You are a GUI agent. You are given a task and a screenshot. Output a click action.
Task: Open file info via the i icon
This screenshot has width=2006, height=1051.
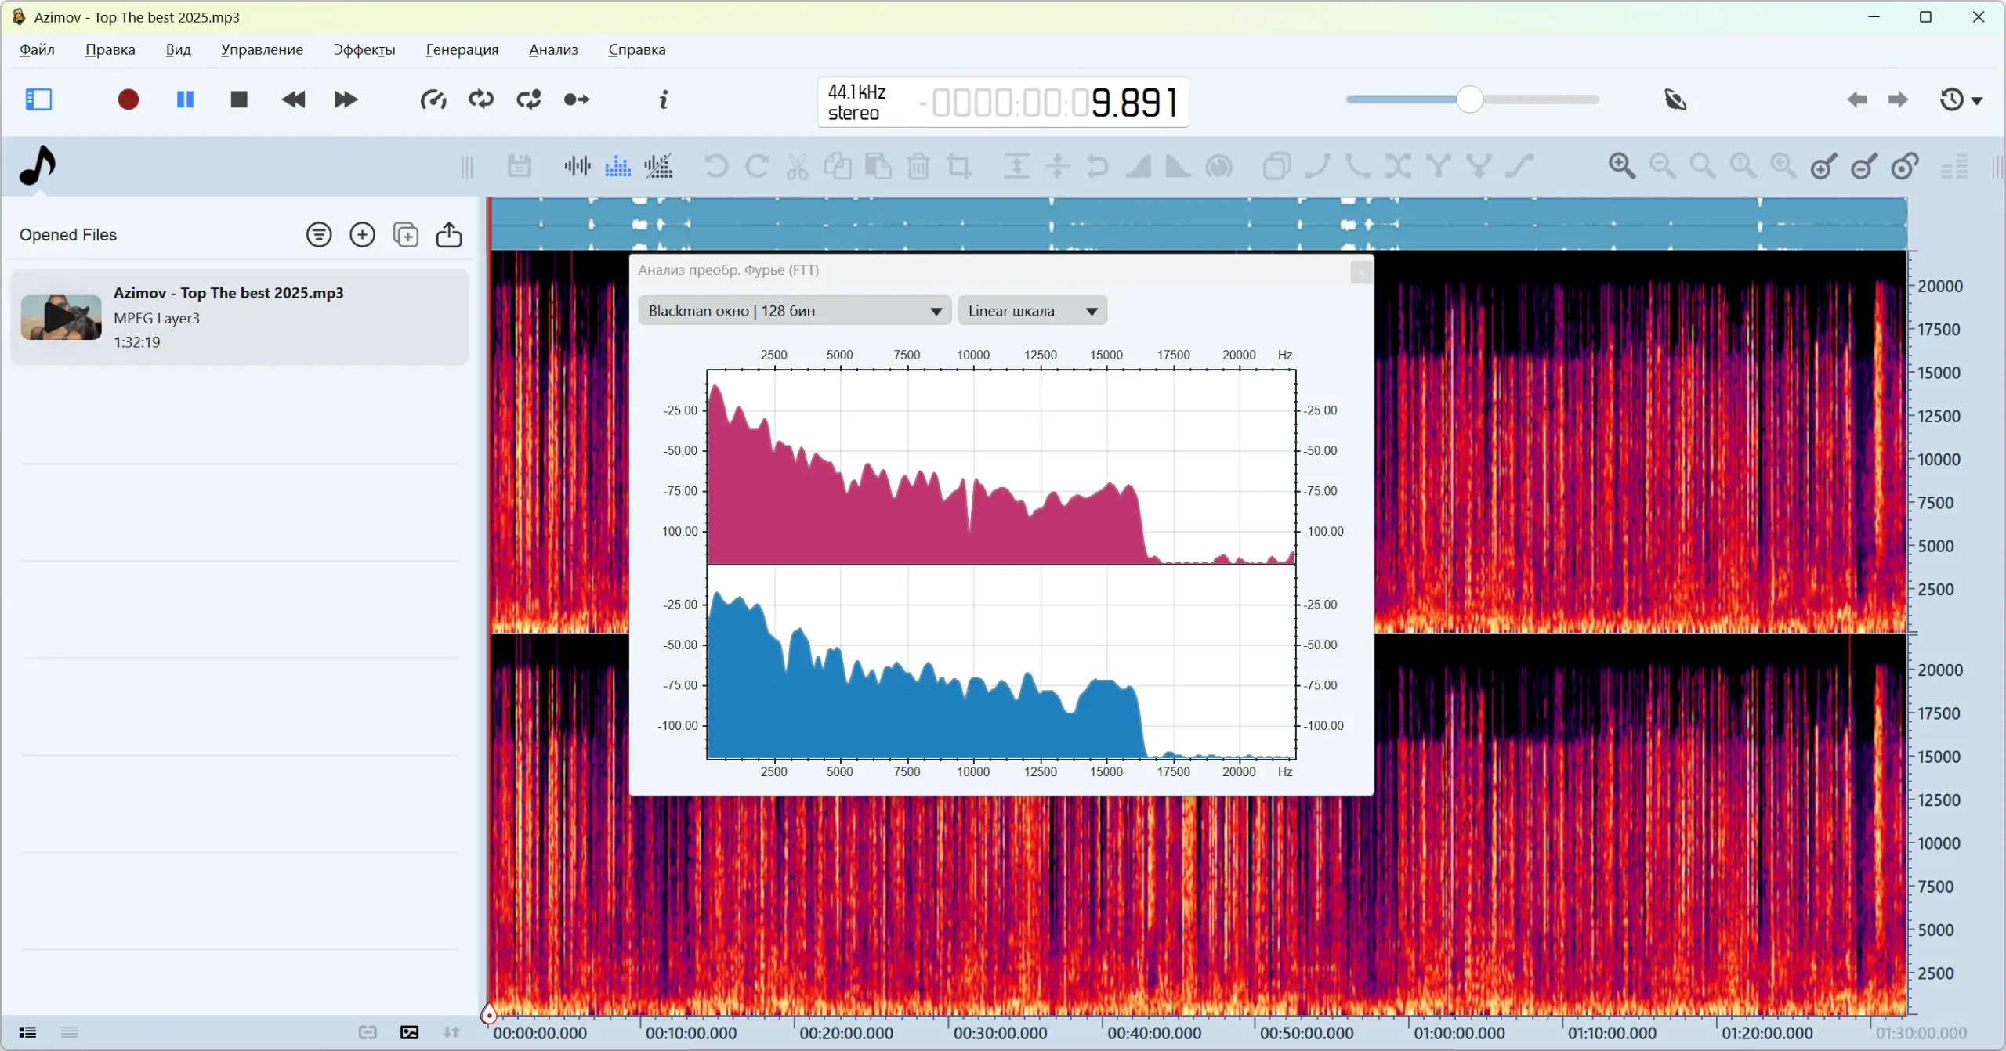664,99
